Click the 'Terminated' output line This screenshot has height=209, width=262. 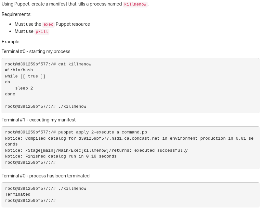[18, 194]
